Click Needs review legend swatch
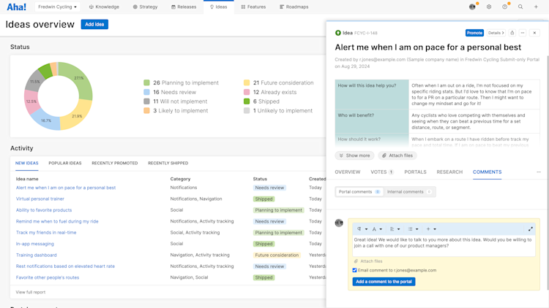Image resolution: width=549 pixels, height=308 pixels. tap(146, 92)
